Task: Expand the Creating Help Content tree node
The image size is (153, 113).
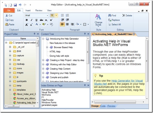Action: coord(43,69)
